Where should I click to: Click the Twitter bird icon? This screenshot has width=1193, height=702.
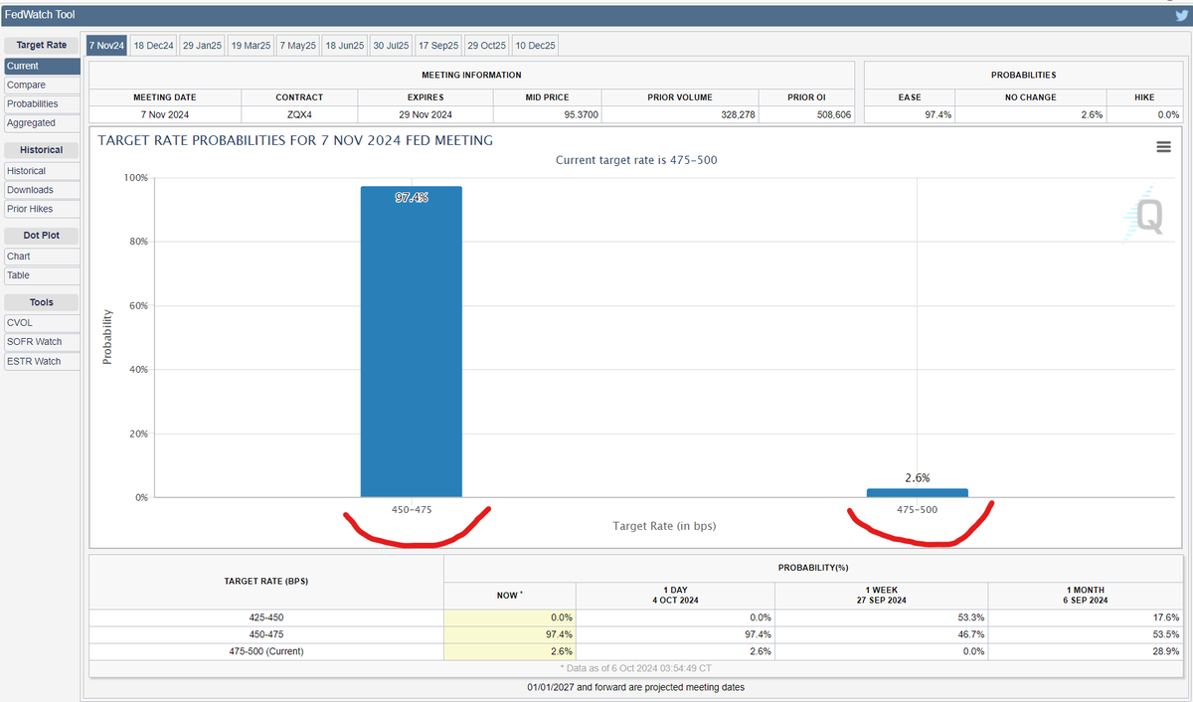[1181, 15]
